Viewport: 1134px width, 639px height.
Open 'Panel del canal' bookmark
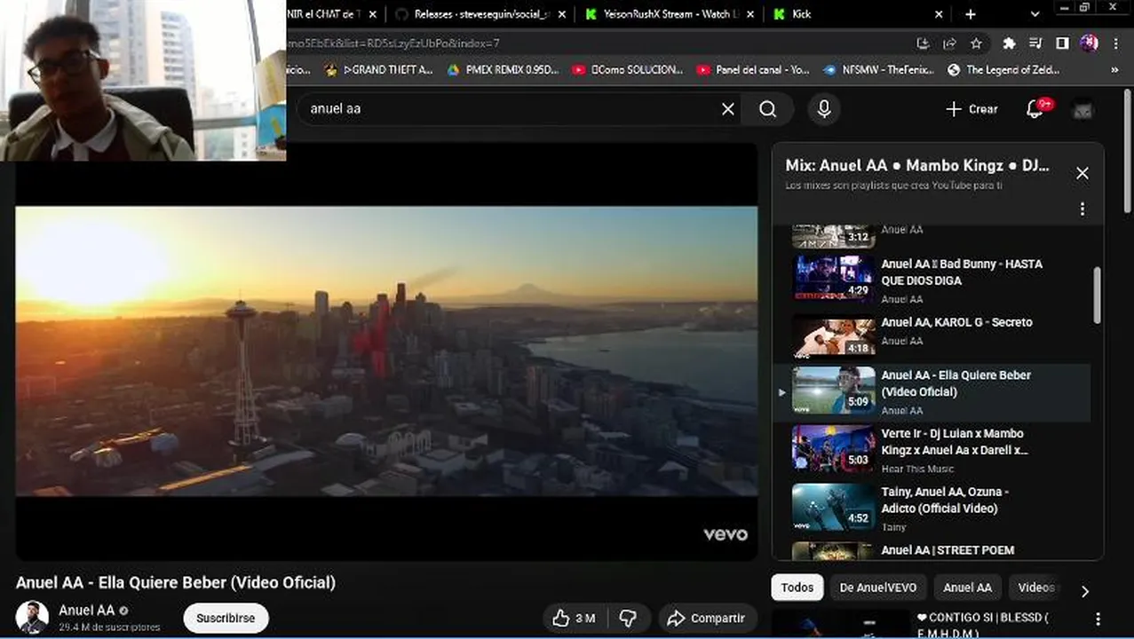(753, 69)
